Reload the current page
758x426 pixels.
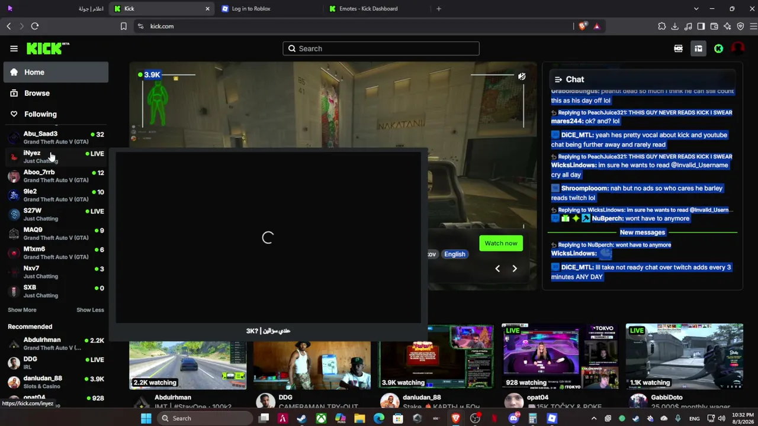[x=35, y=26]
